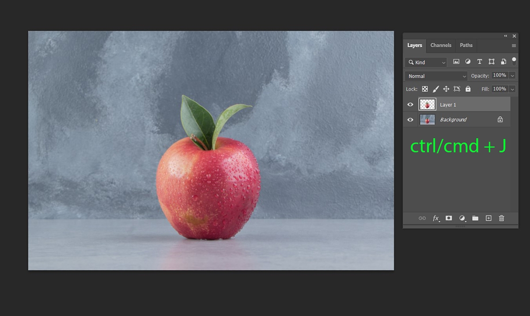Open the Normal blend mode dropdown
530x316 pixels.
tap(436, 76)
